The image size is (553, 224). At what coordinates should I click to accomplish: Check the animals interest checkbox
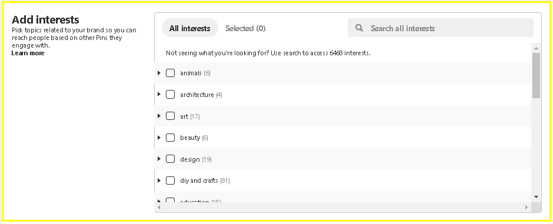(171, 73)
